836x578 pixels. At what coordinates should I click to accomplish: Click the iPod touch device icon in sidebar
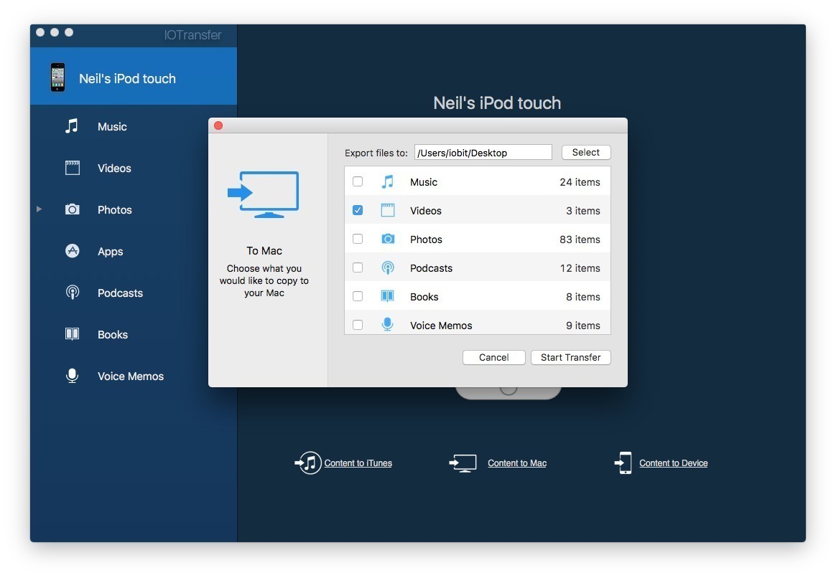pyautogui.click(x=57, y=77)
